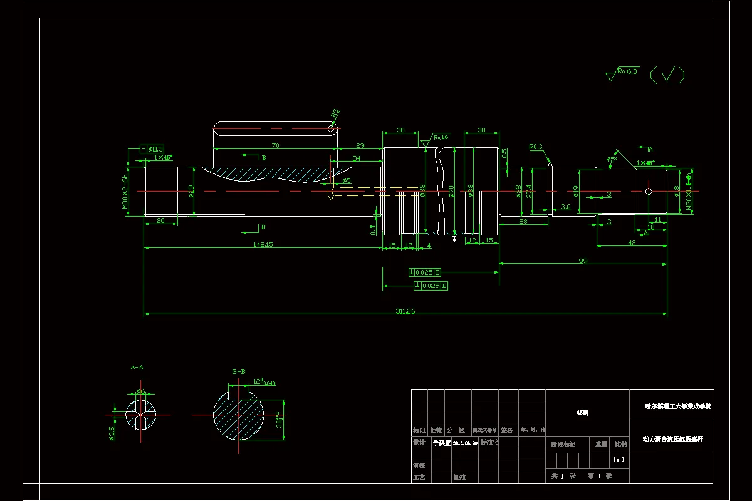Click the 1:1 scale value

pyautogui.click(x=619, y=460)
